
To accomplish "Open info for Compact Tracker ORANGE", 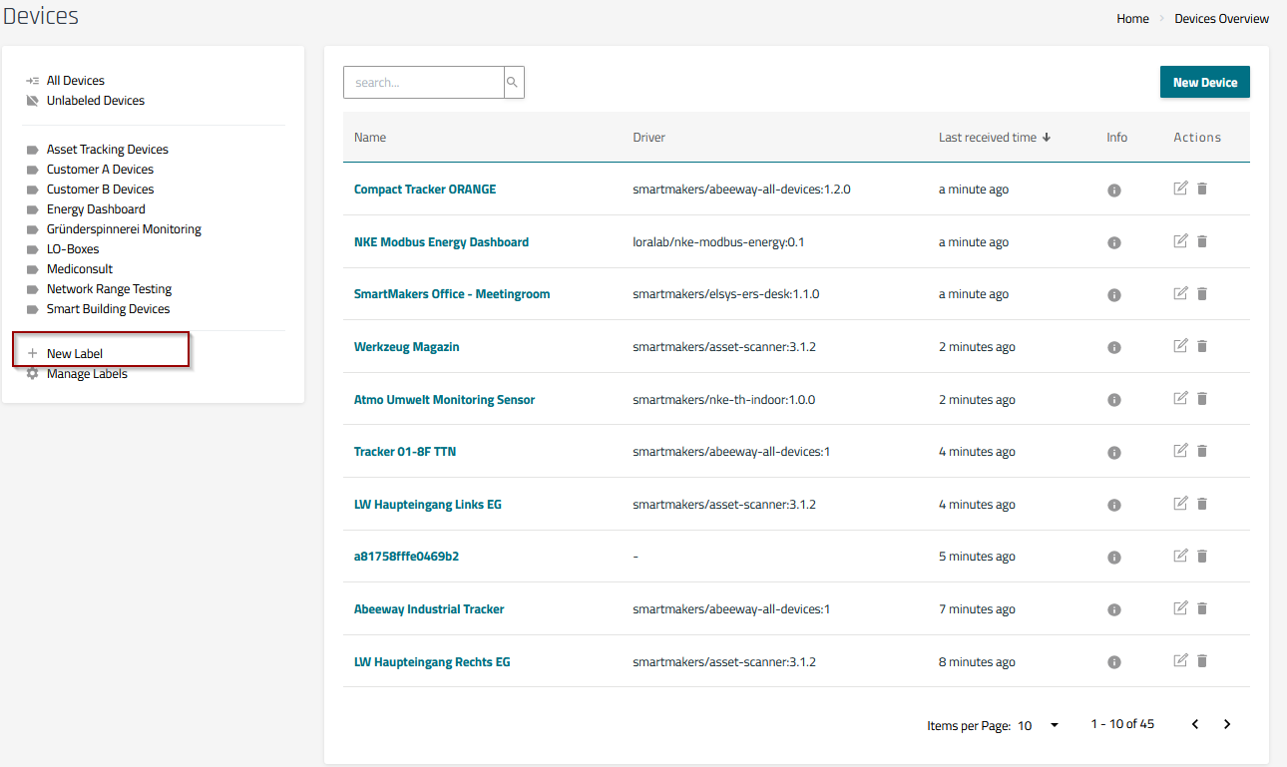I will tap(1114, 190).
